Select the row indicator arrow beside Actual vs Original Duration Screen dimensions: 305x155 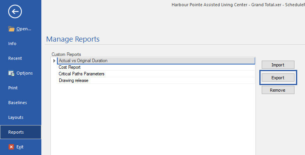pos(54,61)
